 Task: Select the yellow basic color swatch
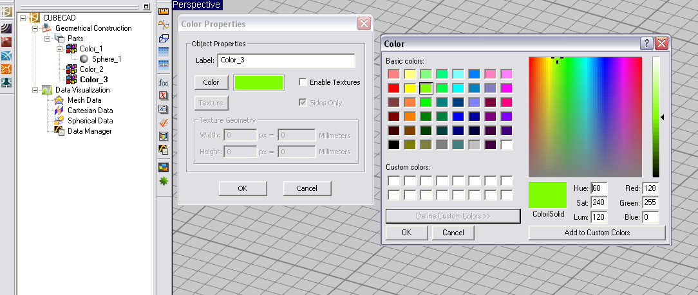[x=410, y=88]
